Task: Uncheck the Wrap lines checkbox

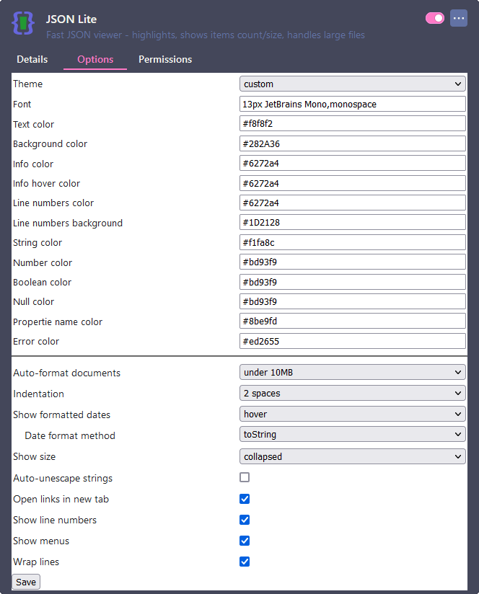Action: point(245,562)
